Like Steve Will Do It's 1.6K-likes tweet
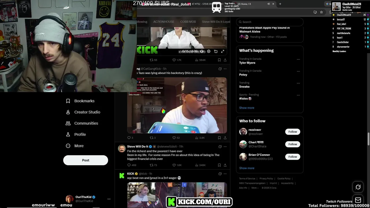The image size is (370, 208). 177,165
